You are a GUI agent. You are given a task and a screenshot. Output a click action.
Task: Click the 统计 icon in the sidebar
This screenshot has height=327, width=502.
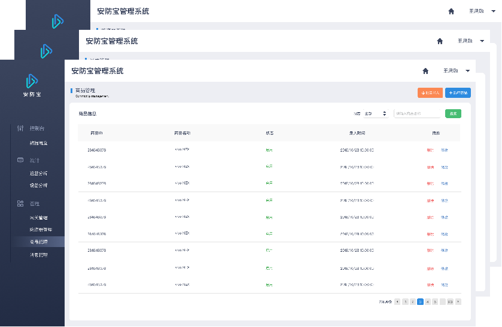tap(20, 161)
